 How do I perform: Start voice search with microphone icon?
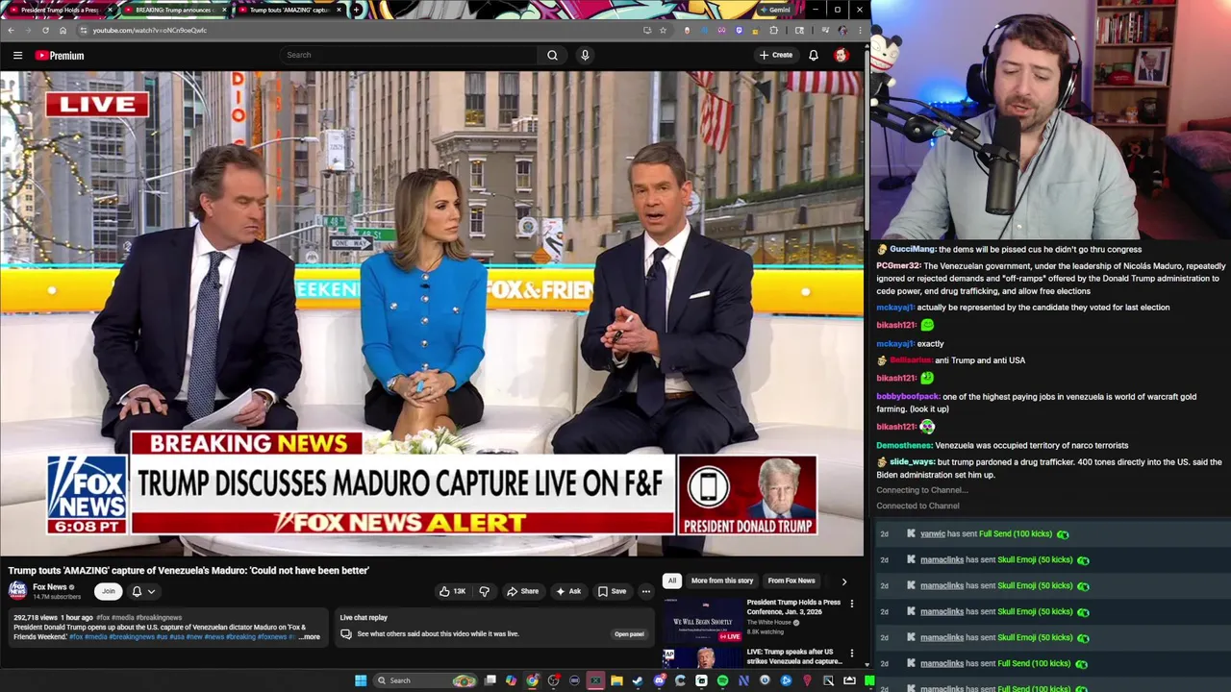point(585,55)
